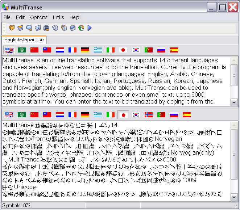
Task: Select Japanese flag in source language row
Action: click(123, 50)
